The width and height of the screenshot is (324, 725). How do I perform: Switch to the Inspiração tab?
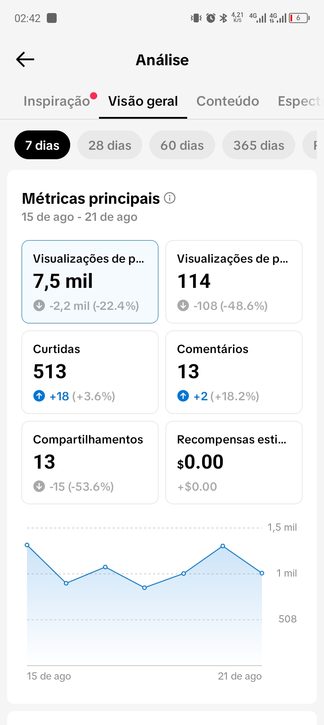(57, 101)
